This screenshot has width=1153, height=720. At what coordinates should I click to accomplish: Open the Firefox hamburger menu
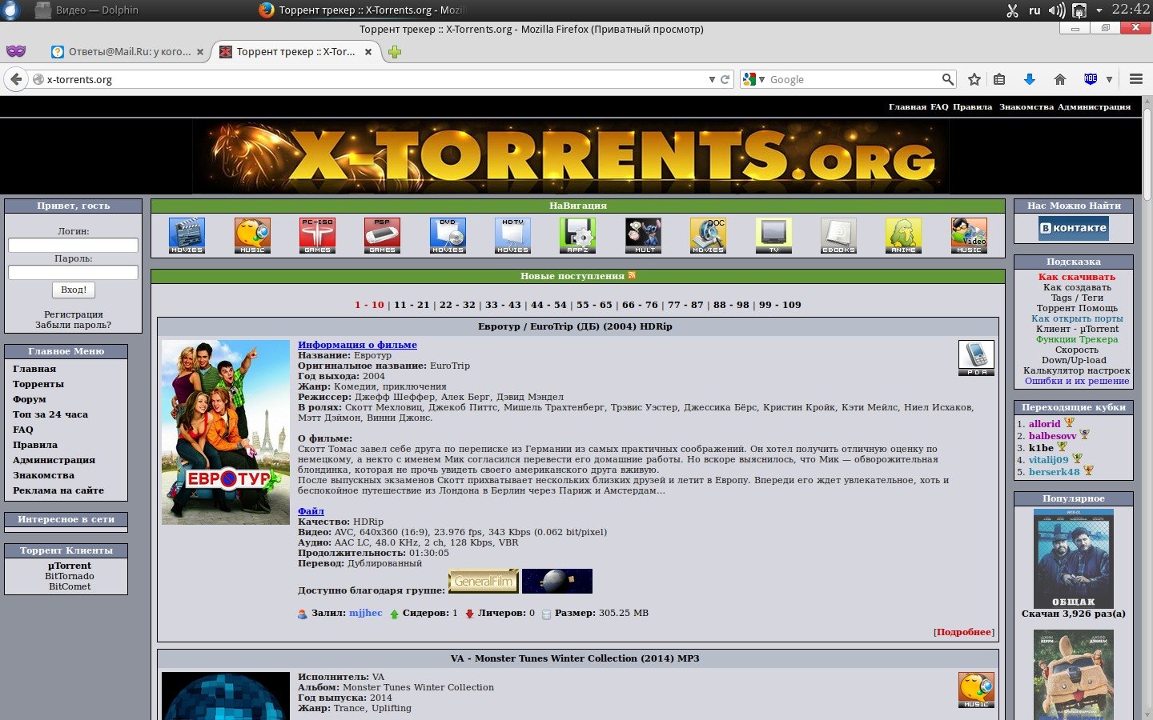tap(1135, 79)
